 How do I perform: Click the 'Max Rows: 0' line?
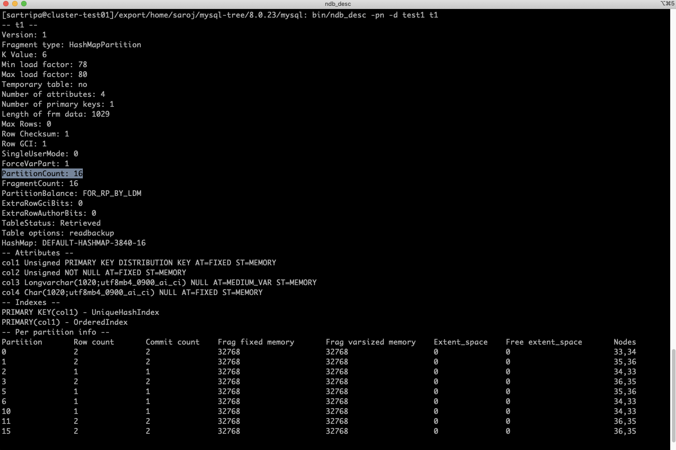[x=27, y=124]
